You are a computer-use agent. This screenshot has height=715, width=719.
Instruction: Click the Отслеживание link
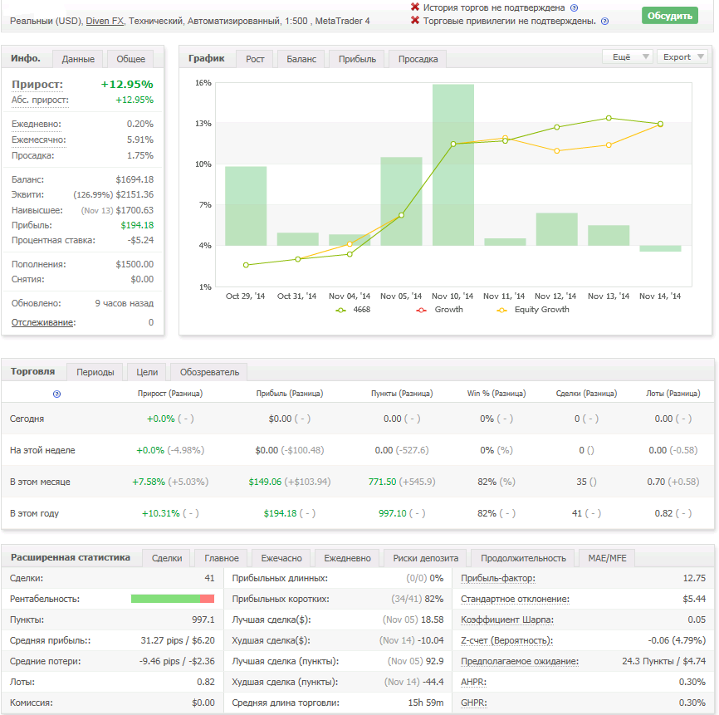tap(42, 322)
